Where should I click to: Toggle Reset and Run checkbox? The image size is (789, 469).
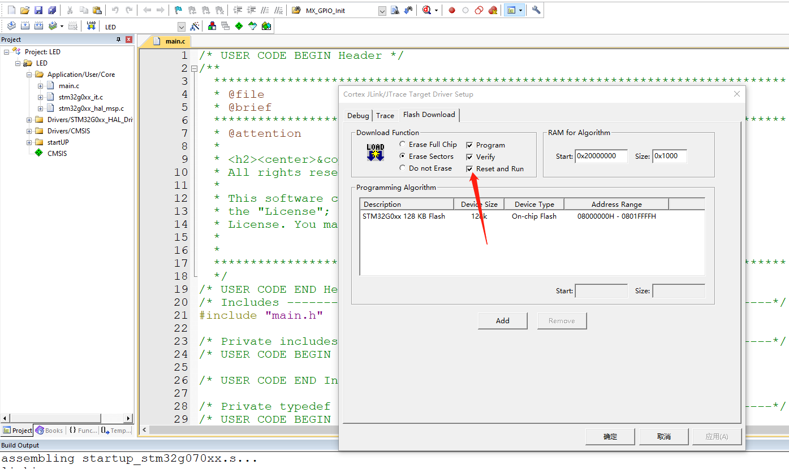coord(469,169)
